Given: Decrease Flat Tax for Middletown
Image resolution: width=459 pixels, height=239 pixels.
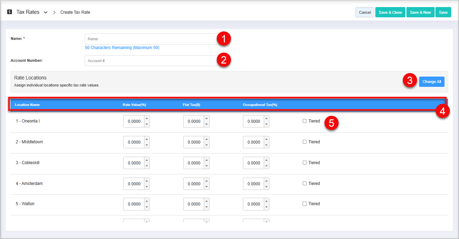Looking at the screenshot, I should [x=207, y=145].
